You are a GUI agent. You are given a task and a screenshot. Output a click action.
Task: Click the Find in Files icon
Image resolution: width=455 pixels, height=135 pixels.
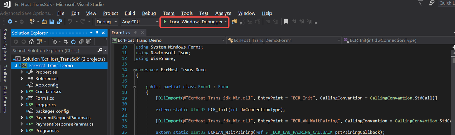pos(234,22)
